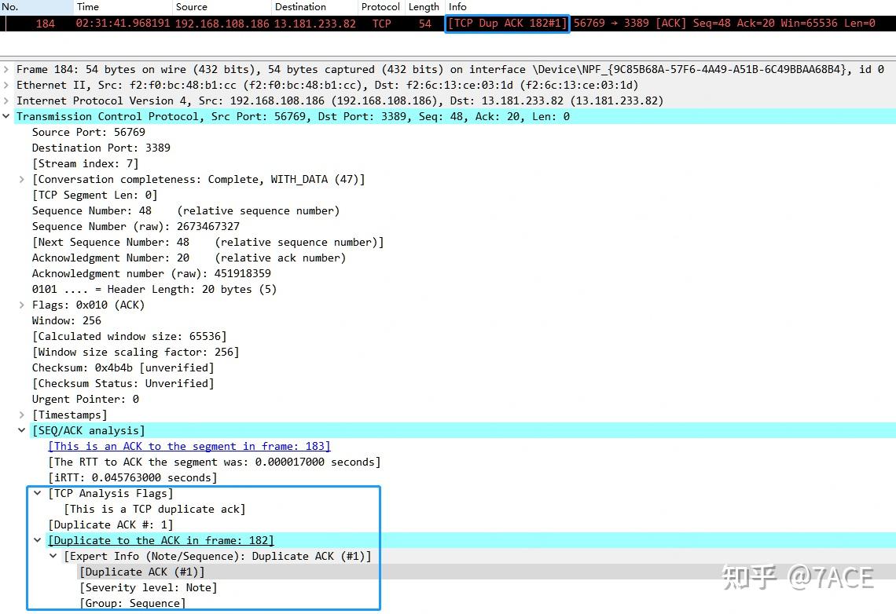Image resolution: width=896 pixels, height=614 pixels.
Task: Collapse the SEQ/ACK analysis section
Action: point(22,430)
